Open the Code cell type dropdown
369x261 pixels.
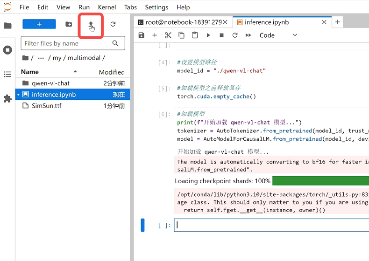point(278,35)
